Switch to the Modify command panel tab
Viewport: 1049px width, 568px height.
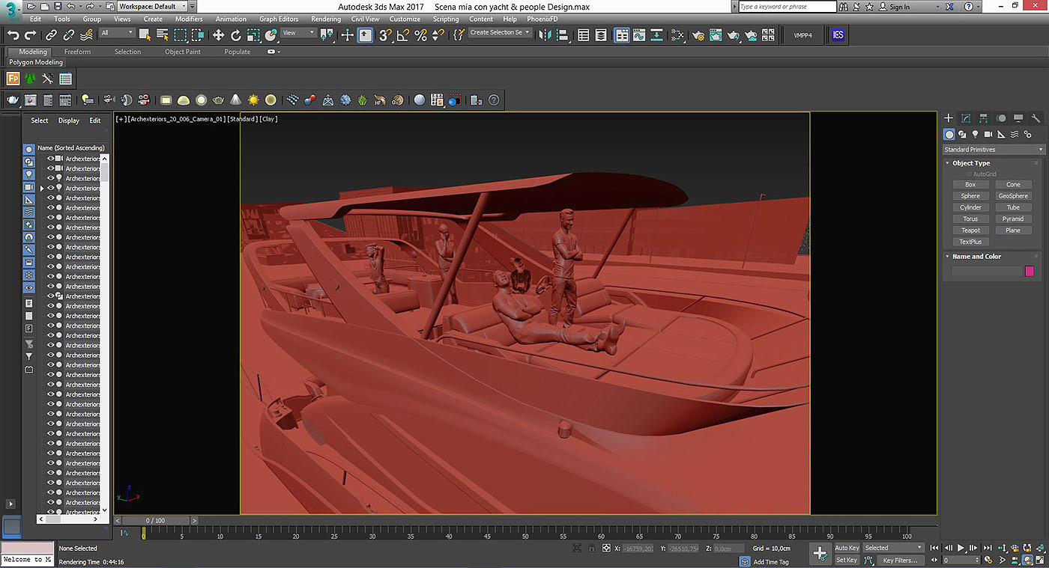click(x=966, y=118)
